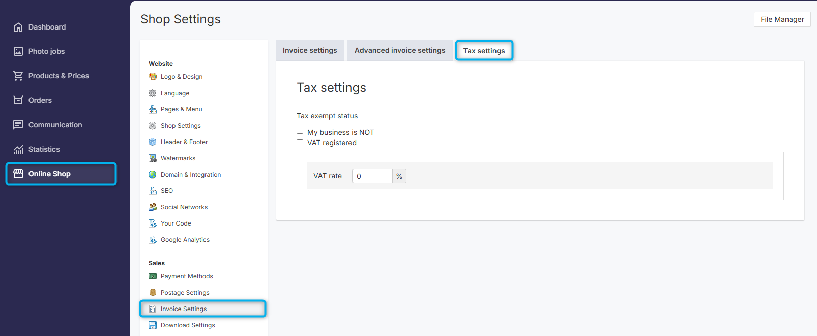Click the 'Tax exempt status' label
The width and height of the screenshot is (817, 336).
pyautogui.click(x=327, y=116)
